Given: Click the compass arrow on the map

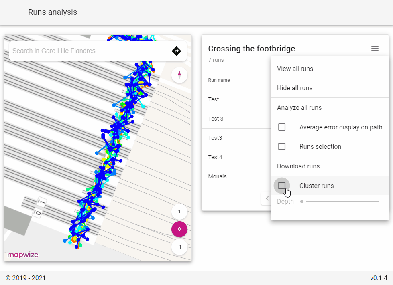Looking at the screenshot, I should [x=179, y=75].
